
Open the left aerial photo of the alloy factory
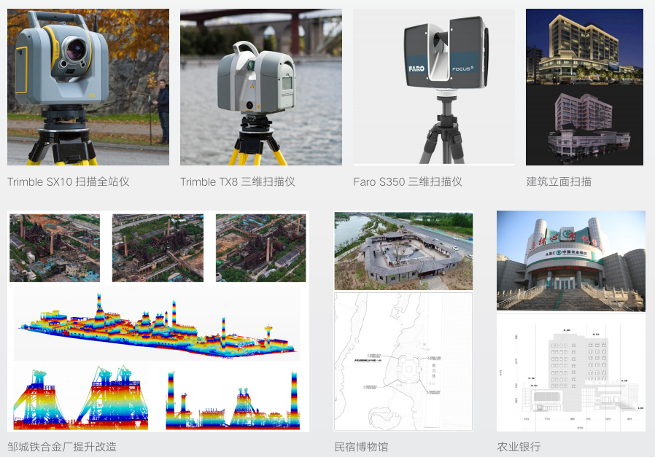tap(55, 248)
